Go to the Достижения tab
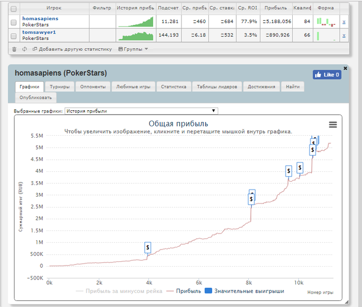This screenshot has width=362, height=307. point(261,86)
